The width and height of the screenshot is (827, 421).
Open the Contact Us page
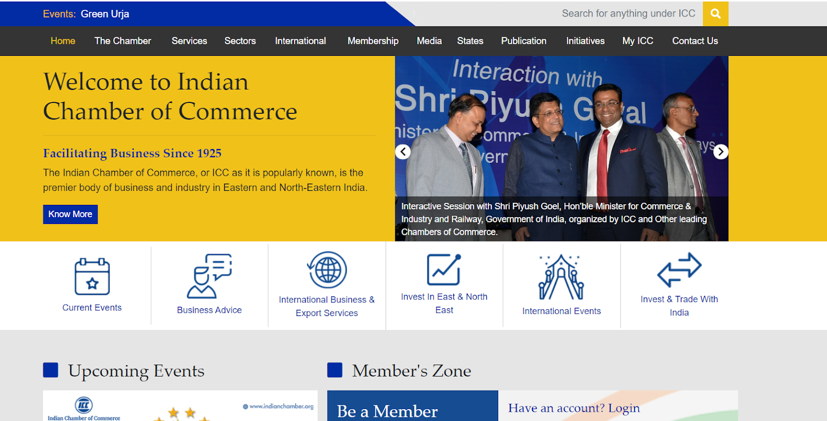click(695, 41)
